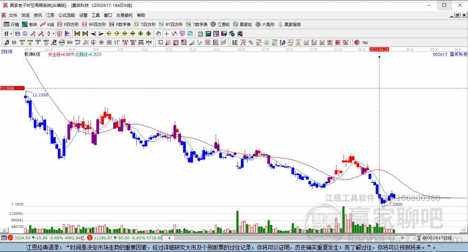
Task: Click the 板块 sector button
Action: (x=30, y=24)
